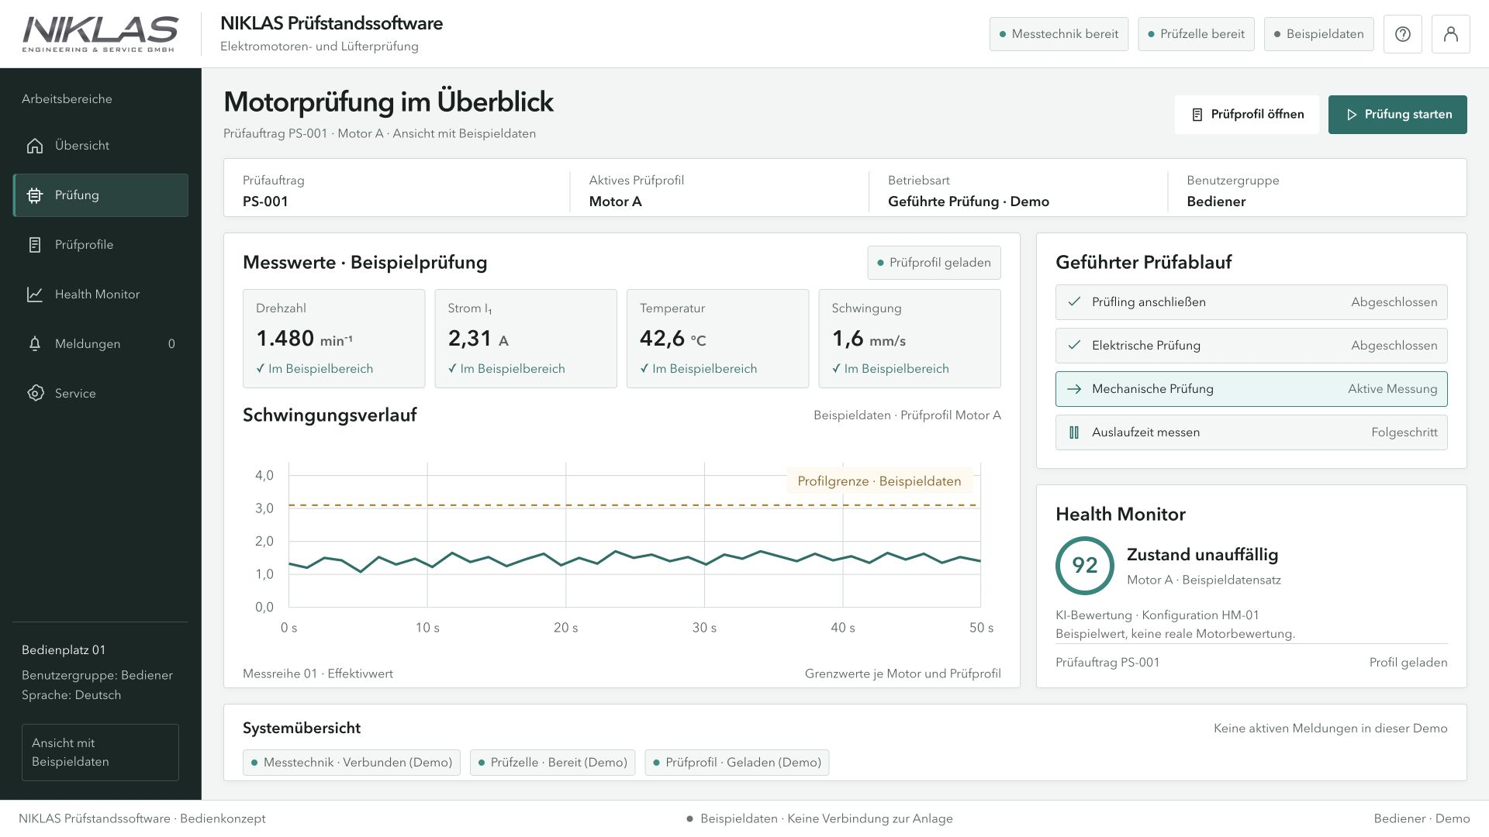The image size is (1489, 837).
Task: Click the Prüfprofil öffnen button
Action: click(1246, 115)
